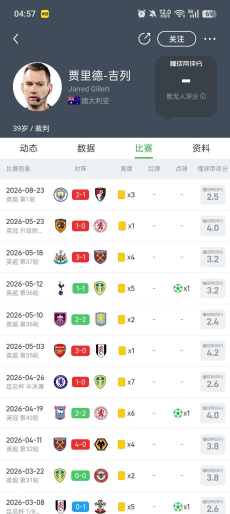Open the three-dot more options menu
The height and width of the screenshot is (514, 230).
(x=209, y=39)
